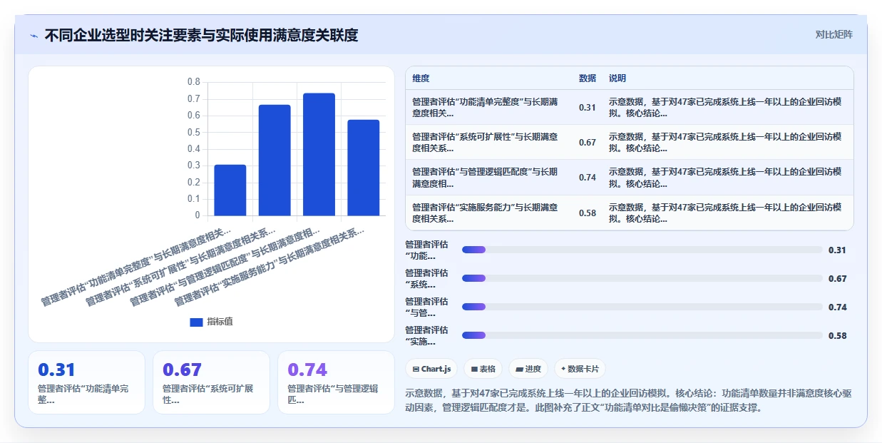Select the 进度 chip
Screen dimensions: 882x443
click(528, 369)
